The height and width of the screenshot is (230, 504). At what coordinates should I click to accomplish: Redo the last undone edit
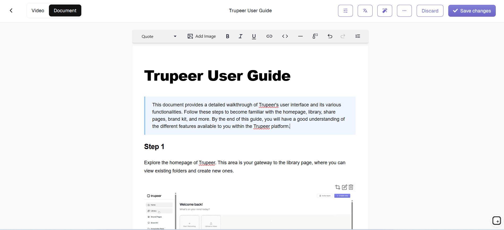pyautogui.click(x=343, y=36)
